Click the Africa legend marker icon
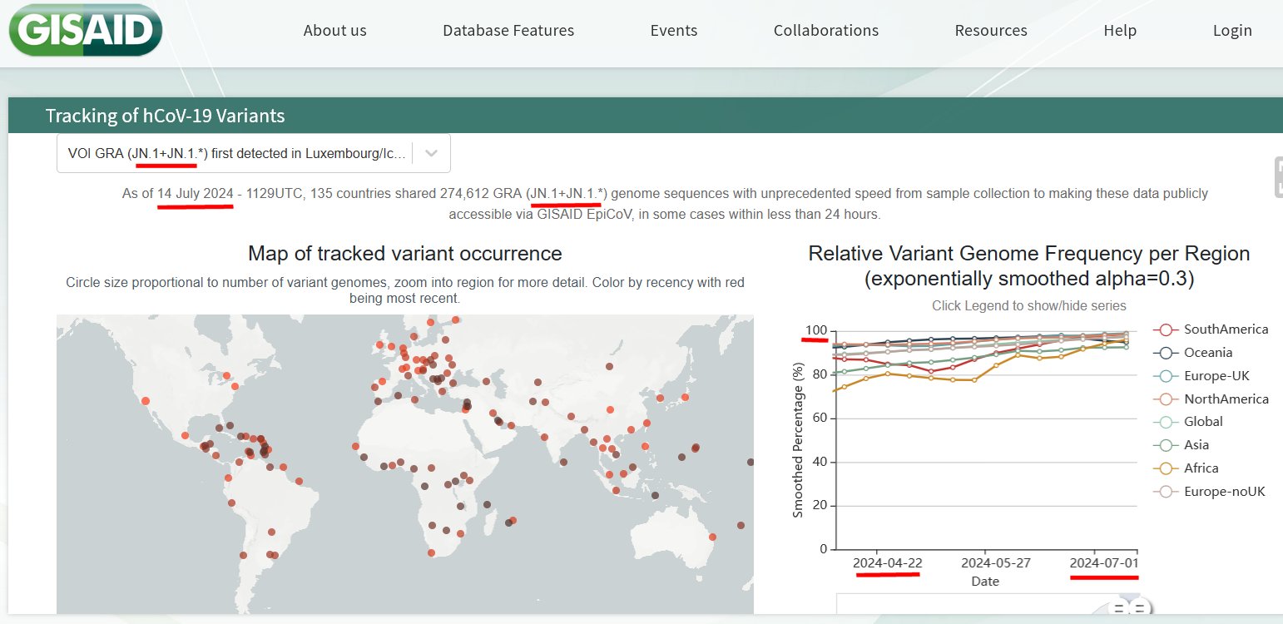Viewport: 1283px width, 624px height. pos(1165,468)
